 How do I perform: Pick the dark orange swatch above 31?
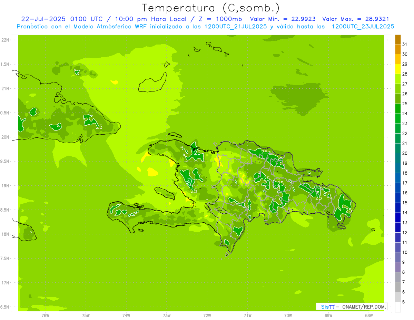point(398,39)
